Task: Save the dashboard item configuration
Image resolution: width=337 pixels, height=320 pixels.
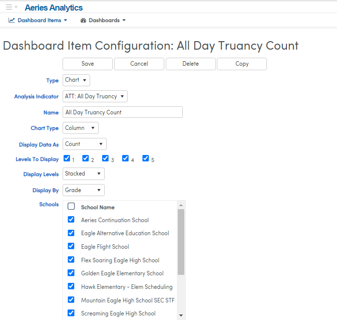Action: (x=88, y=64)
